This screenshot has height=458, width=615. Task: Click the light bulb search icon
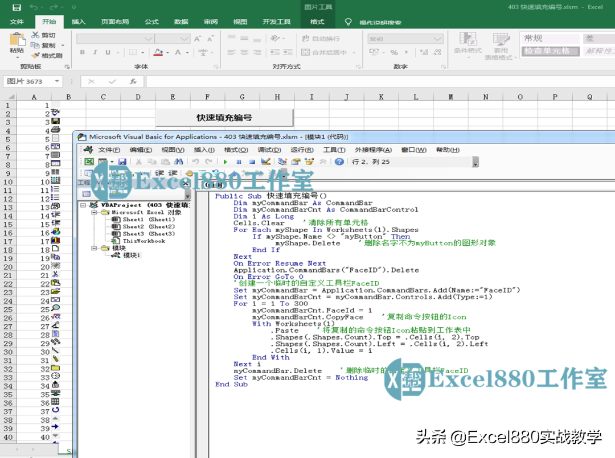(x=348, y=22)
